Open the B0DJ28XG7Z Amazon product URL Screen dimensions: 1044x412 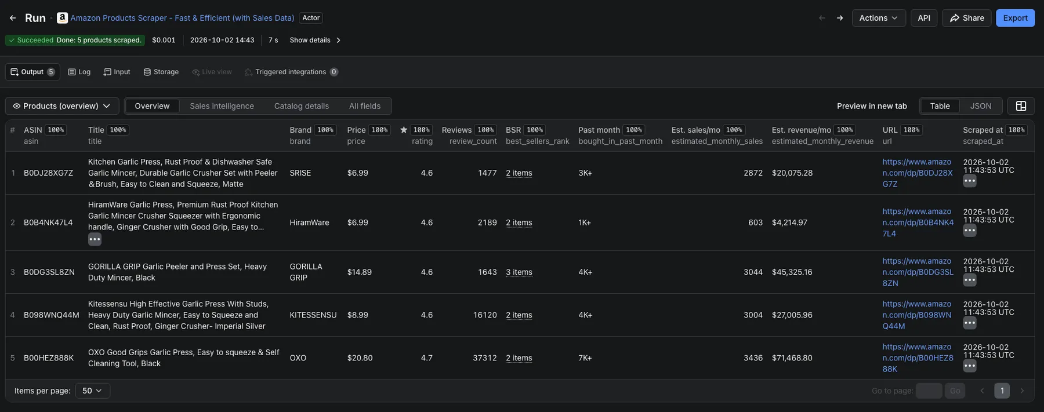pyautogui.click(x=918, y=173)
